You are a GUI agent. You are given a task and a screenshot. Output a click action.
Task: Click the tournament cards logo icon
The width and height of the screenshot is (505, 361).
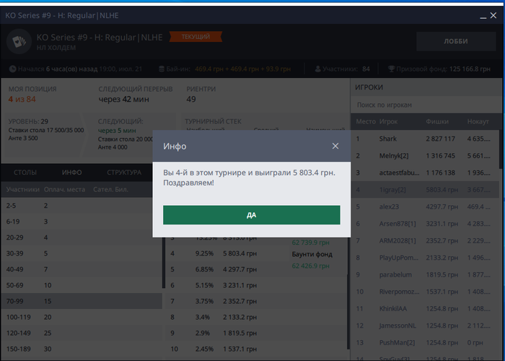[x=19, y=42]
